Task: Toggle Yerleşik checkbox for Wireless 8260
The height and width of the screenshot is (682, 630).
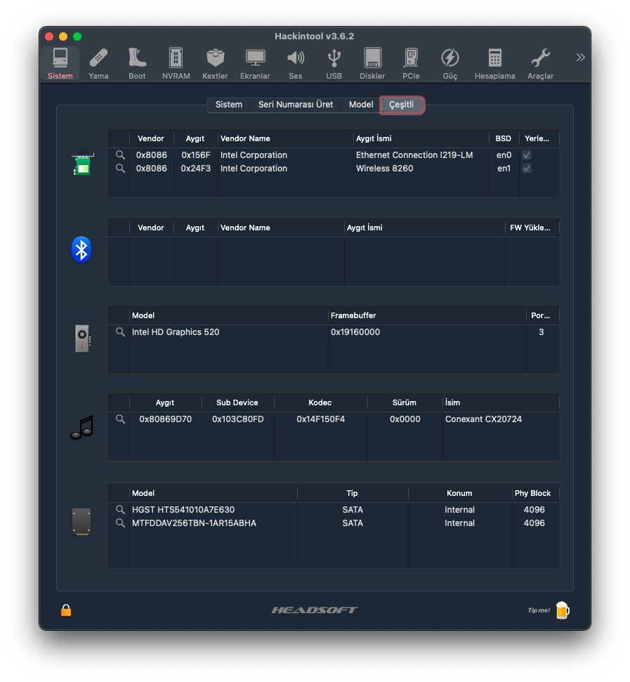Action: coord(527,169)
